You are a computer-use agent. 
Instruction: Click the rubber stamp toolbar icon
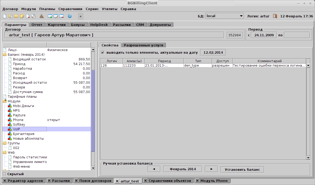[42, 16]
